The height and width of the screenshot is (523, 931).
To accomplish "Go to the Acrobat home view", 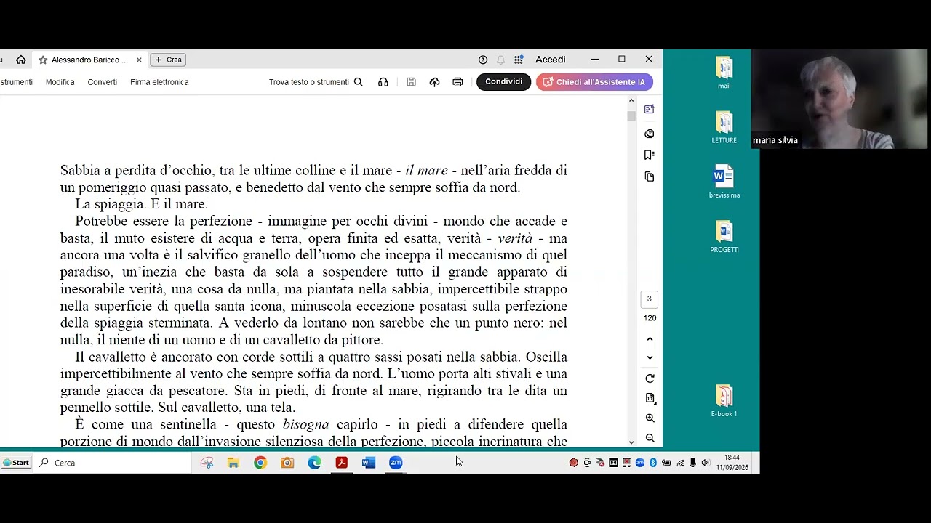I will [x=21, y=60].
